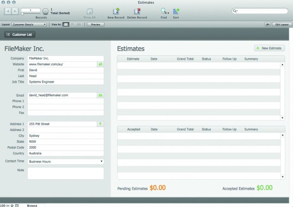
Task: Open the Browse mode menu
Action: [32, 205]
